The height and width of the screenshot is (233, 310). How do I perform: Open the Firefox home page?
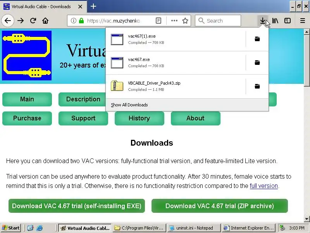45,21
